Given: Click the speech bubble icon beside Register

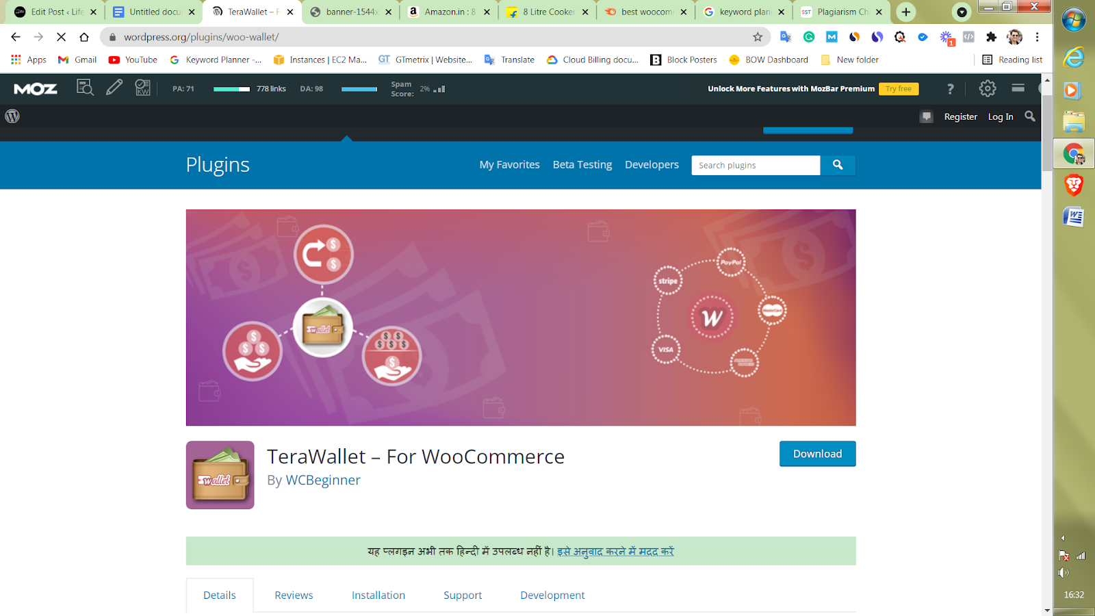Looking at the screenshot, I should tap(927, 116).
